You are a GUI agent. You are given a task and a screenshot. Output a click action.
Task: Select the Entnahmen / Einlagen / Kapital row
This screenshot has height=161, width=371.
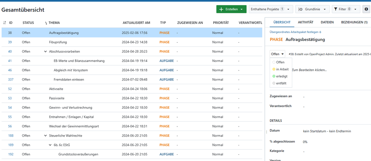click(x=132, y=117)
